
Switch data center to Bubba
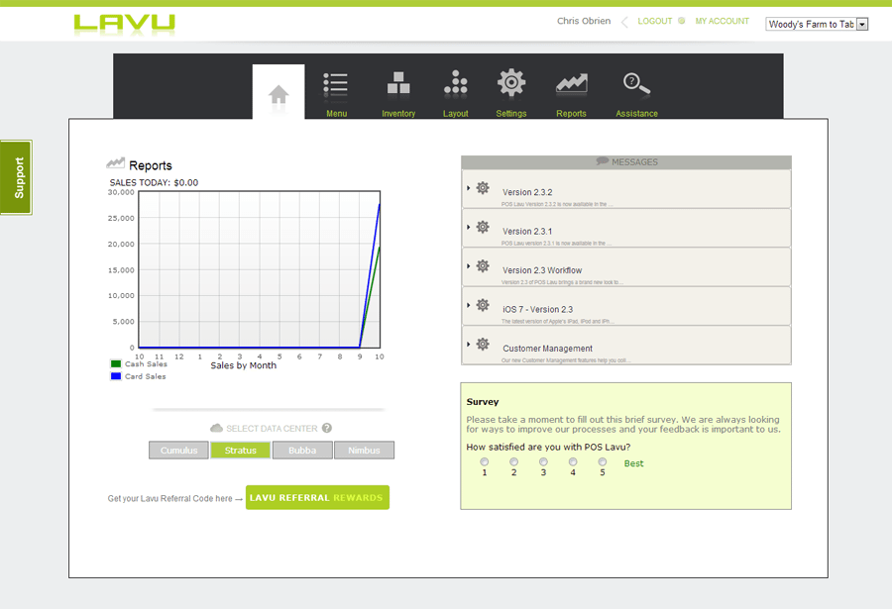click(x=302, y=451)
